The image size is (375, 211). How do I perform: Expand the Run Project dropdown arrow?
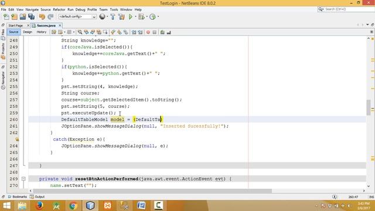tap(135, 17)
